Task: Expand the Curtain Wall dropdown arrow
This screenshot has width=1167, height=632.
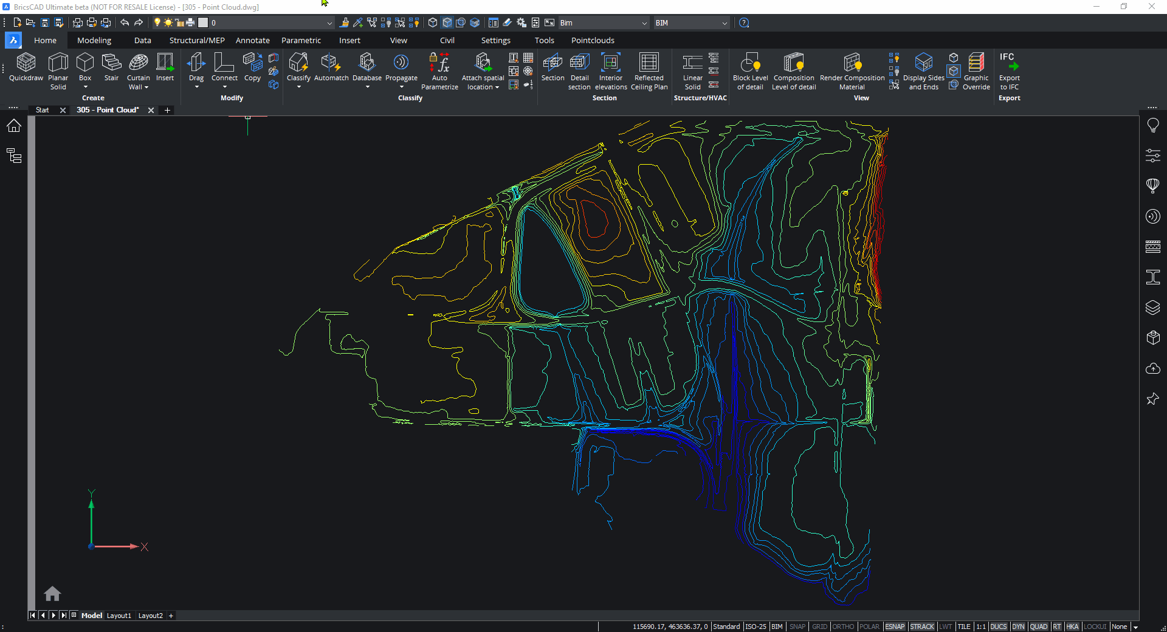Action: pos(146,88)
